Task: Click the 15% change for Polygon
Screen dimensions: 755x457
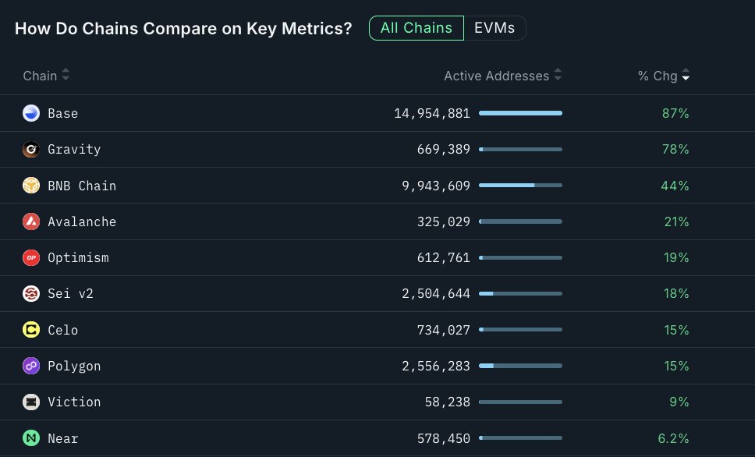Action: coord(676,366)
